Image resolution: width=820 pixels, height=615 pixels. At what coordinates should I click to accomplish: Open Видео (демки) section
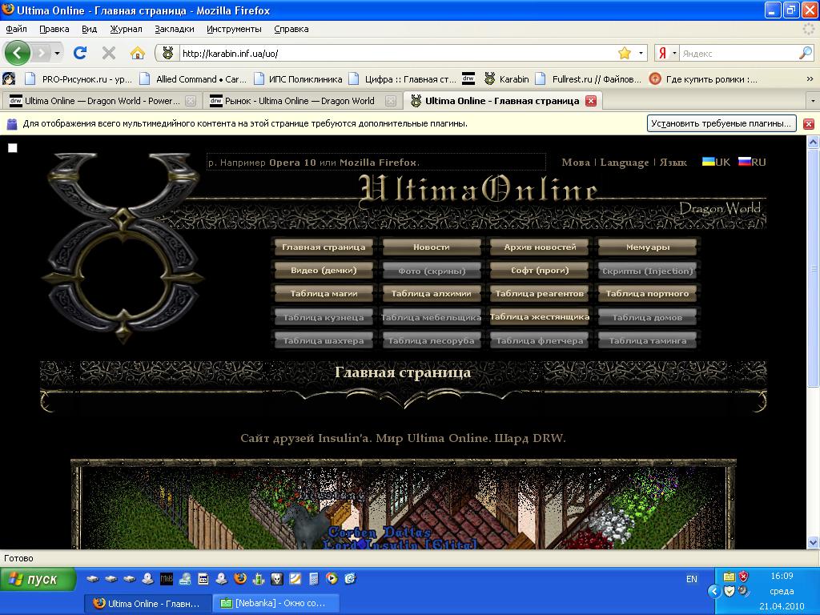point(324,271)
